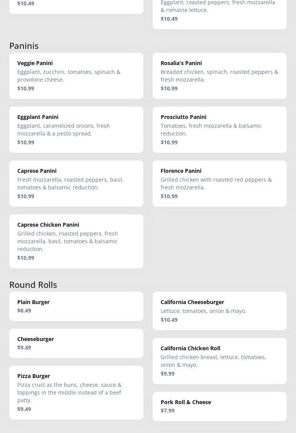Choose the Eggplant Panini item

pyautogui.click(x=76, y=129)
